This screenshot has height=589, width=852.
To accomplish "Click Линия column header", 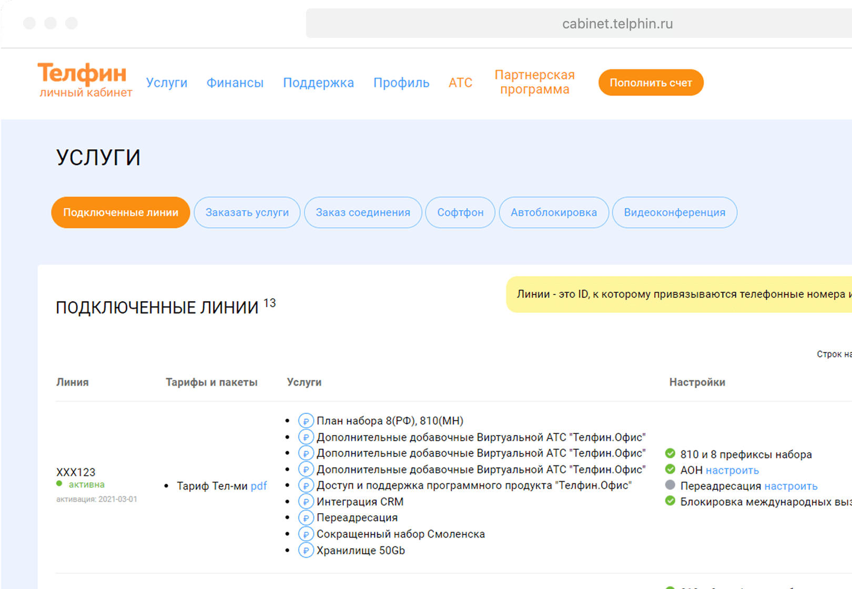I will 73,382.
